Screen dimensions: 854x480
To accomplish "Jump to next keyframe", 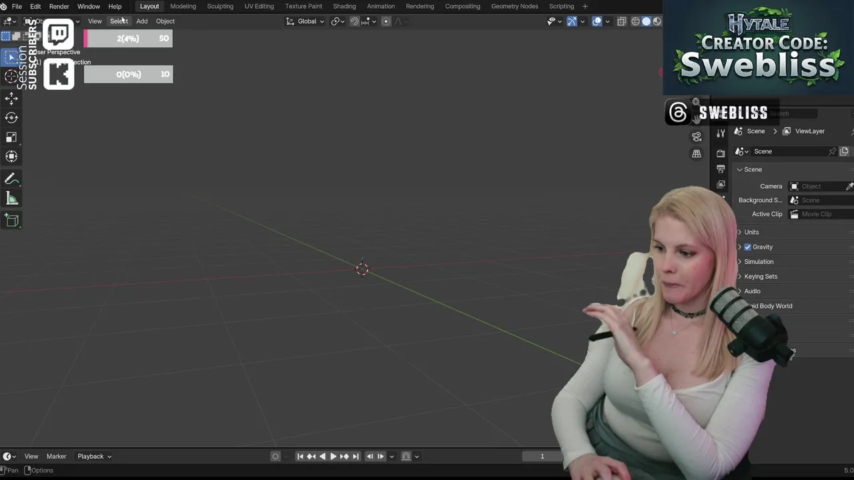I will pos(344,457).
